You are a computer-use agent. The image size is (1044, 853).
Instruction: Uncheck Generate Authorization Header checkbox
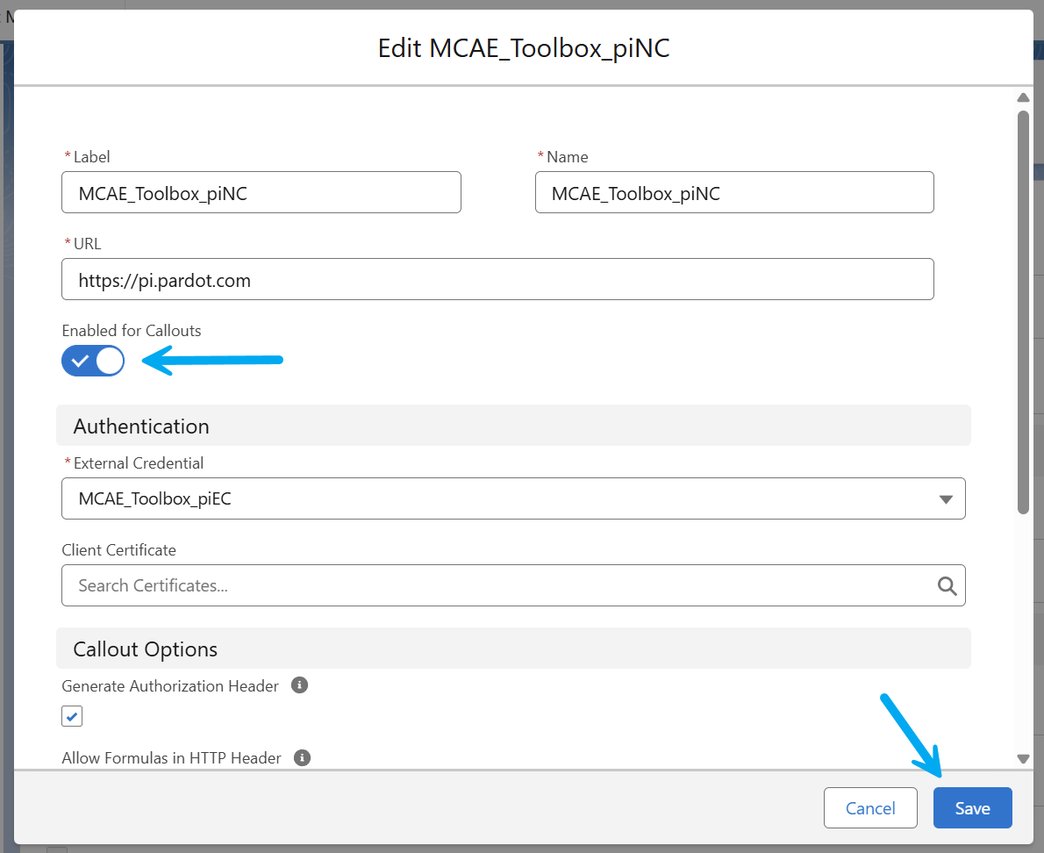point(72,716)
